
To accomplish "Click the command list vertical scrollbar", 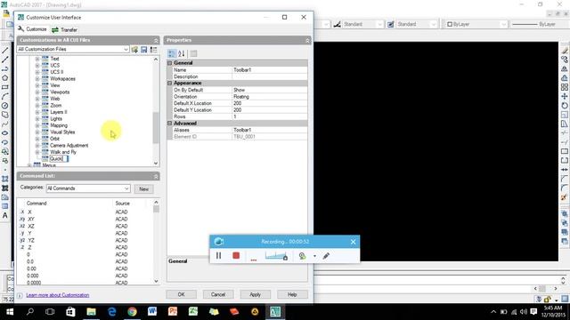I will click(156, 210).
